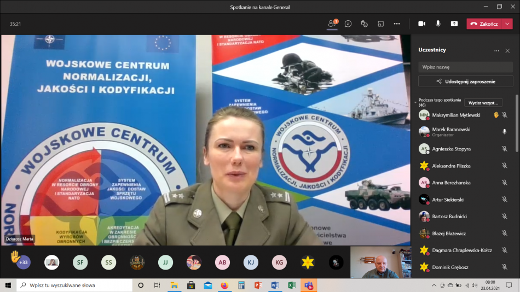Click raised hand icon for Maksymilian Mytlewski
520x292 pixels.
[x=496, y=115]
